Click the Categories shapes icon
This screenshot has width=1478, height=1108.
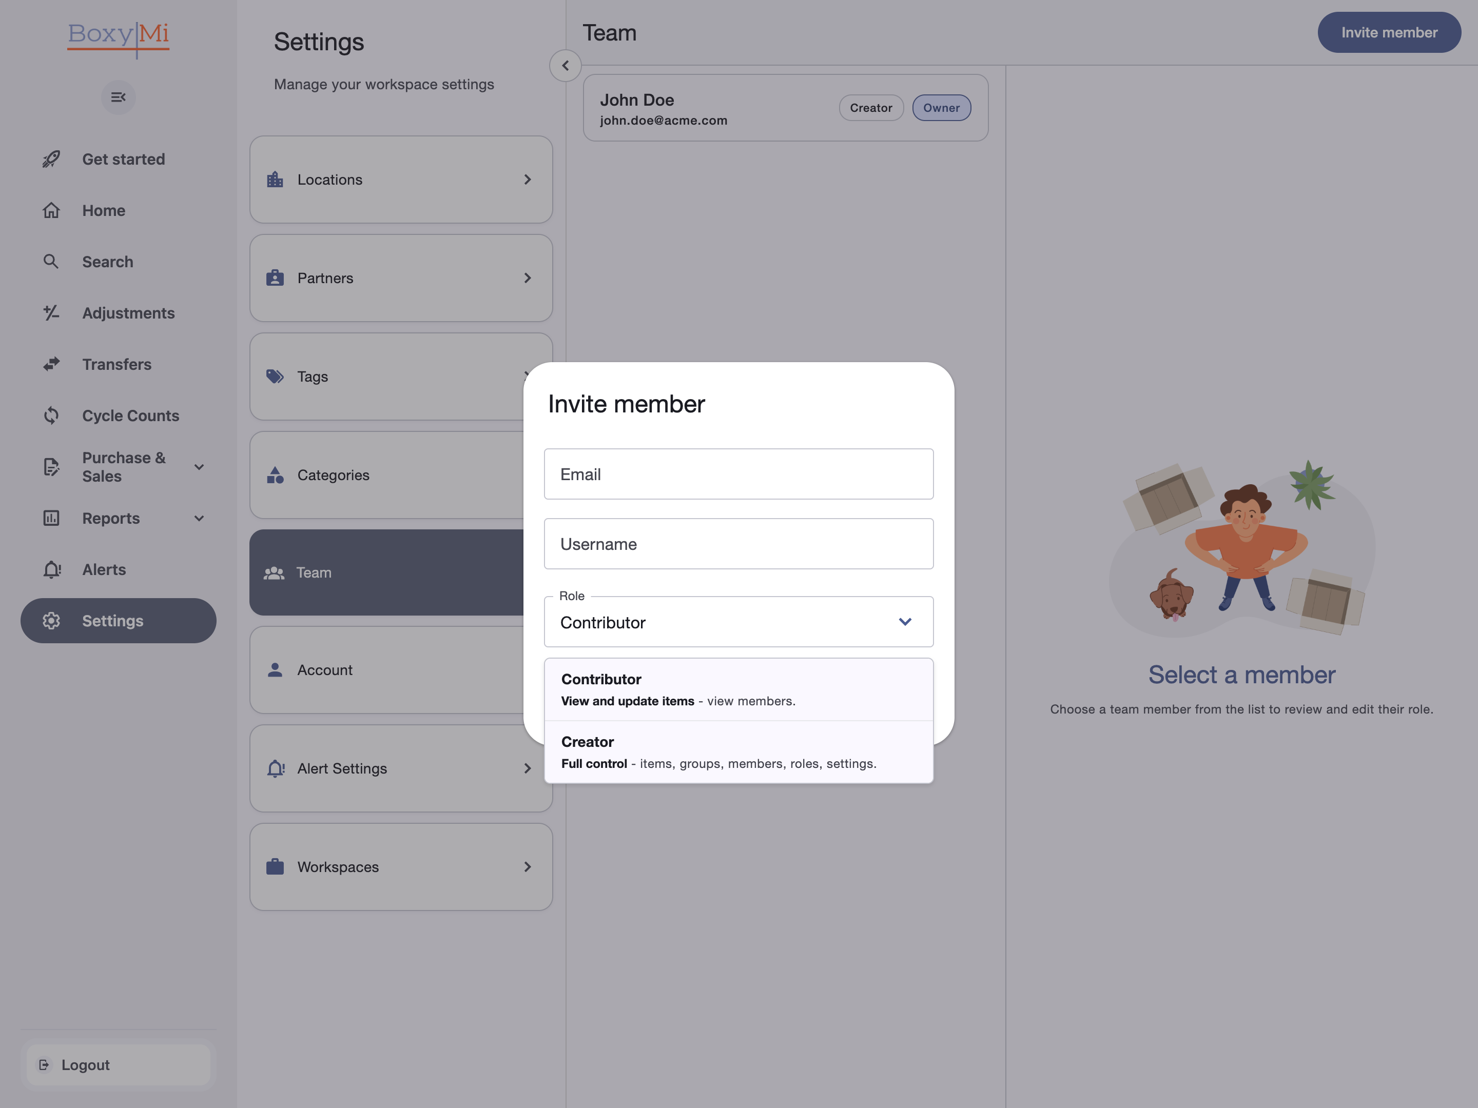pyautogui.click(x=275, y=475)
